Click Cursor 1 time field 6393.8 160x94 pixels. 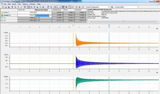pos(26,13)
